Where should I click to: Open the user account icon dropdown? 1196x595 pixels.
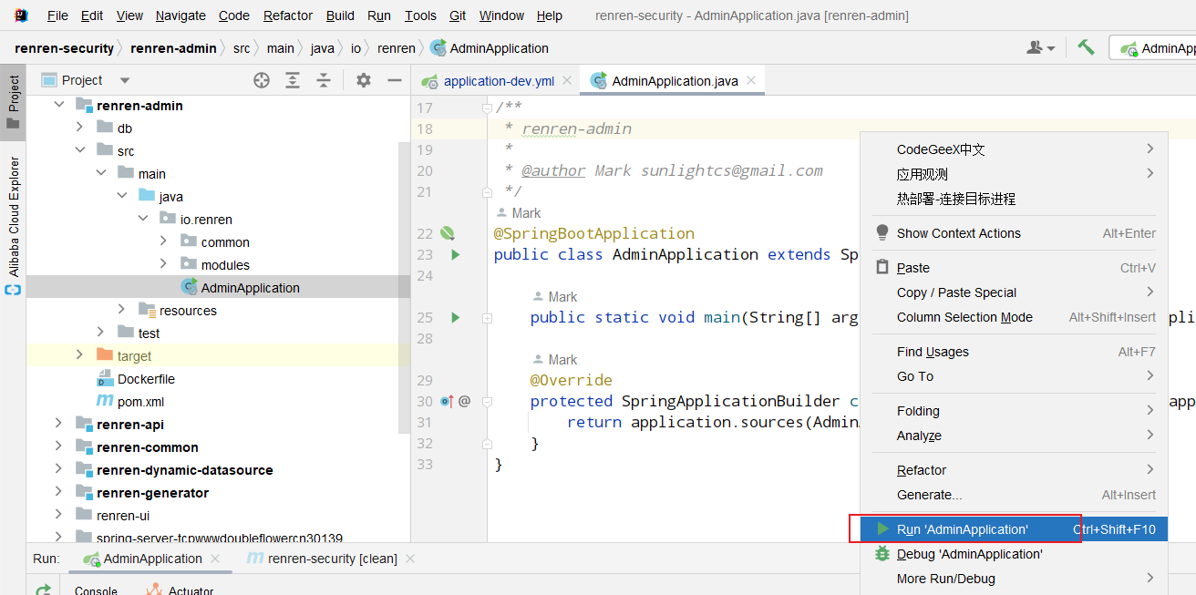1041,47
